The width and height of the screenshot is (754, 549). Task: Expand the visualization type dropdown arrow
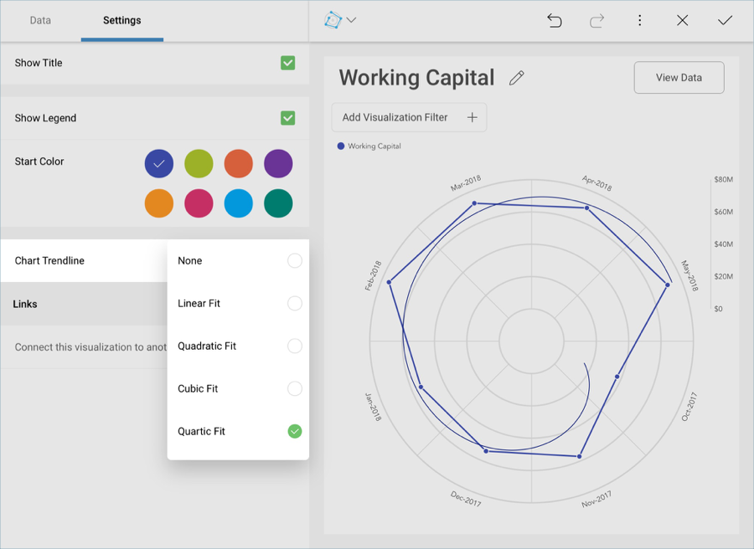[x=352, y=21]
